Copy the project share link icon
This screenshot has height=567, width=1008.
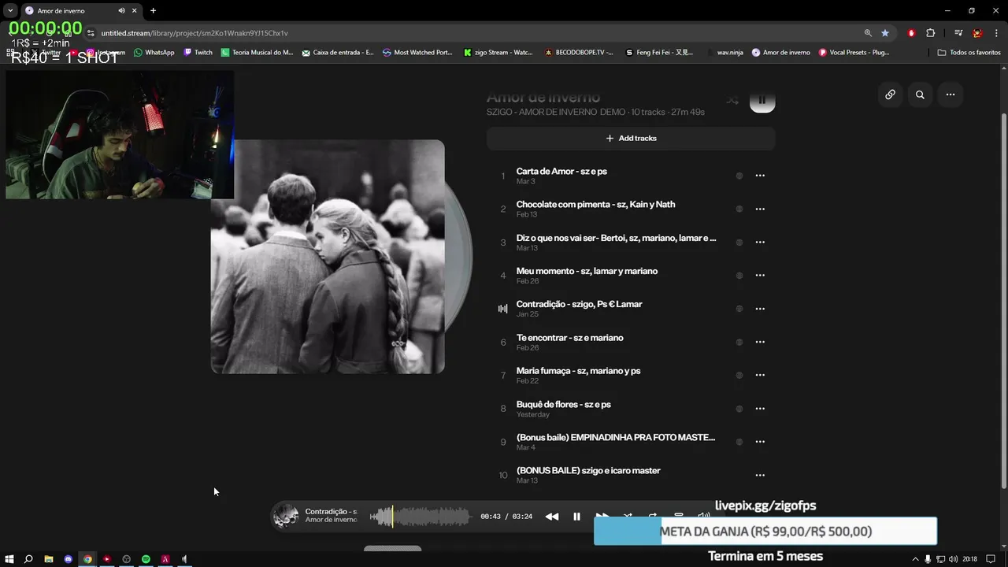point(890,94)
